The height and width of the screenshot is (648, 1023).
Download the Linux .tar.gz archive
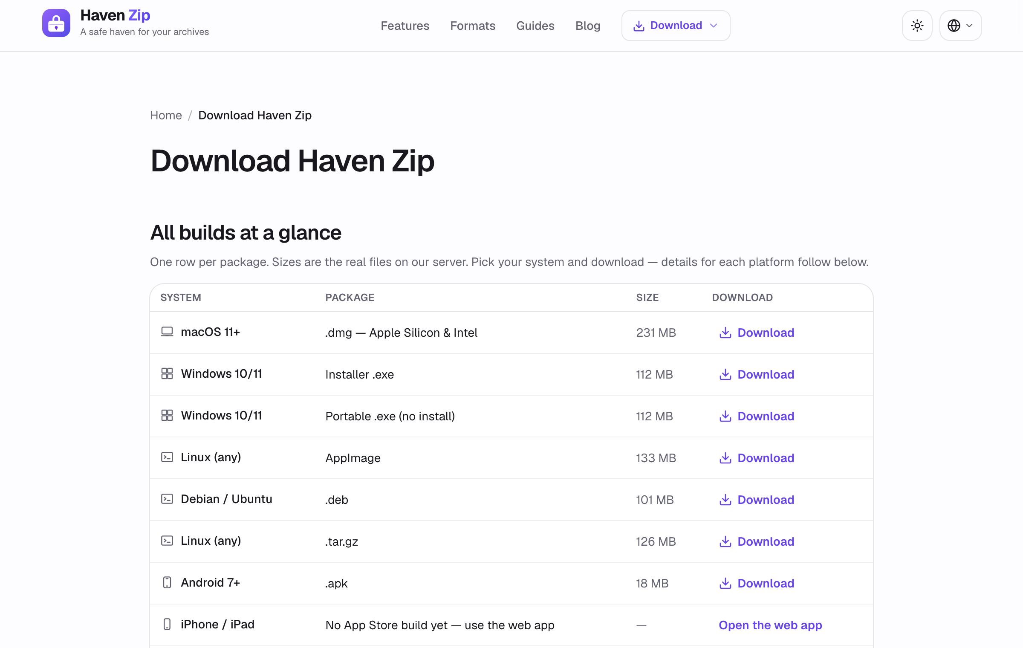click(x=757, y=541)
